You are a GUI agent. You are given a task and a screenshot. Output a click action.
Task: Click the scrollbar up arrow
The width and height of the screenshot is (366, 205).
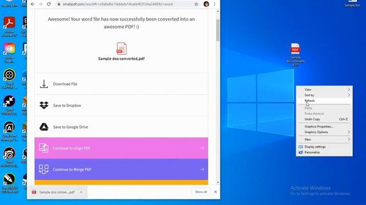(218, 11)
